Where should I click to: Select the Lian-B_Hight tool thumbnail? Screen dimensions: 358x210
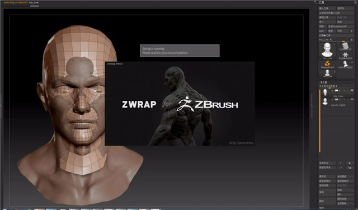[345, 64]
